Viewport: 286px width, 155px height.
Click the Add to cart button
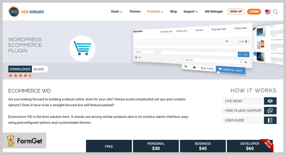point(231,70)
